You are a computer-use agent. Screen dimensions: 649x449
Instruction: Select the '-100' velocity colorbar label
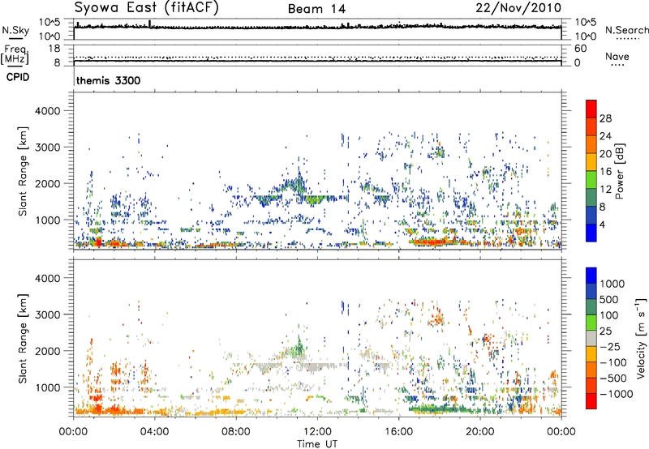pos(613,362)
